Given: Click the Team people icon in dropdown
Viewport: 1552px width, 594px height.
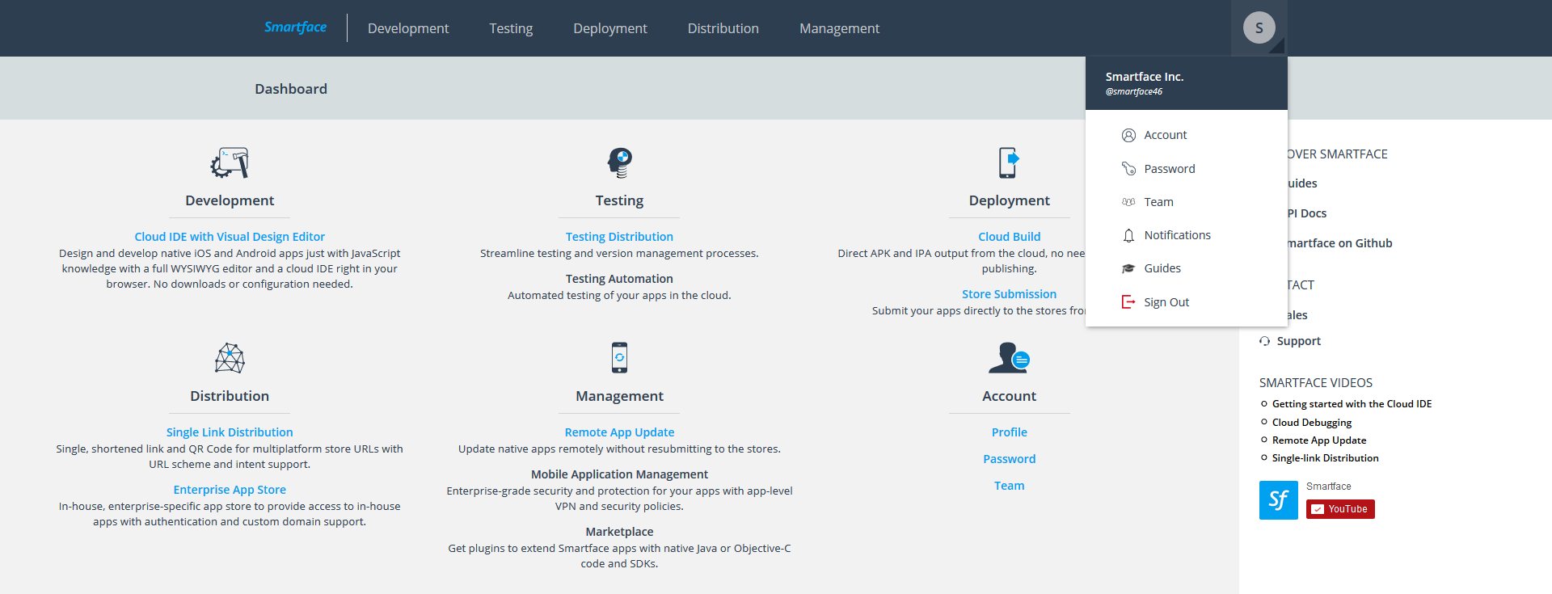Looking at the screenshot, I should [1128, 202].
